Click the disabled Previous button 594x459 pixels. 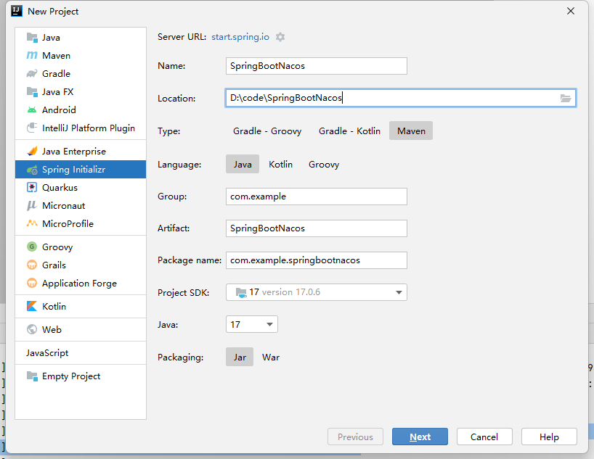click(355, 437)
